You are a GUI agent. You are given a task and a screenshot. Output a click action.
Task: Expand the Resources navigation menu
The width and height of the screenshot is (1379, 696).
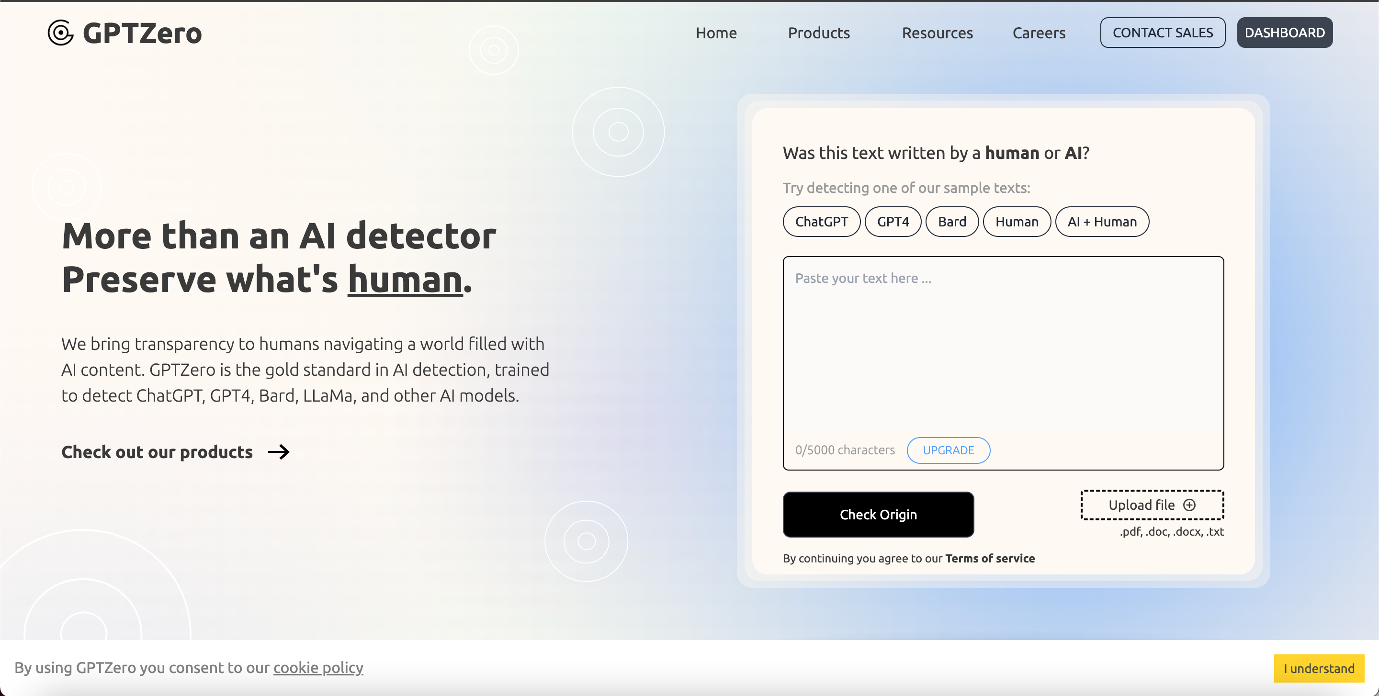(x=937, y=33)
